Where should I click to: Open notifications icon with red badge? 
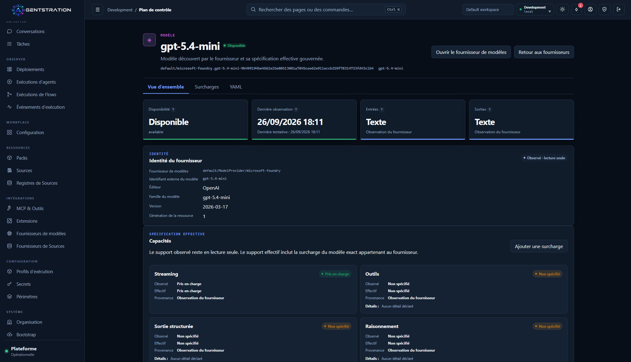(577, 9)
